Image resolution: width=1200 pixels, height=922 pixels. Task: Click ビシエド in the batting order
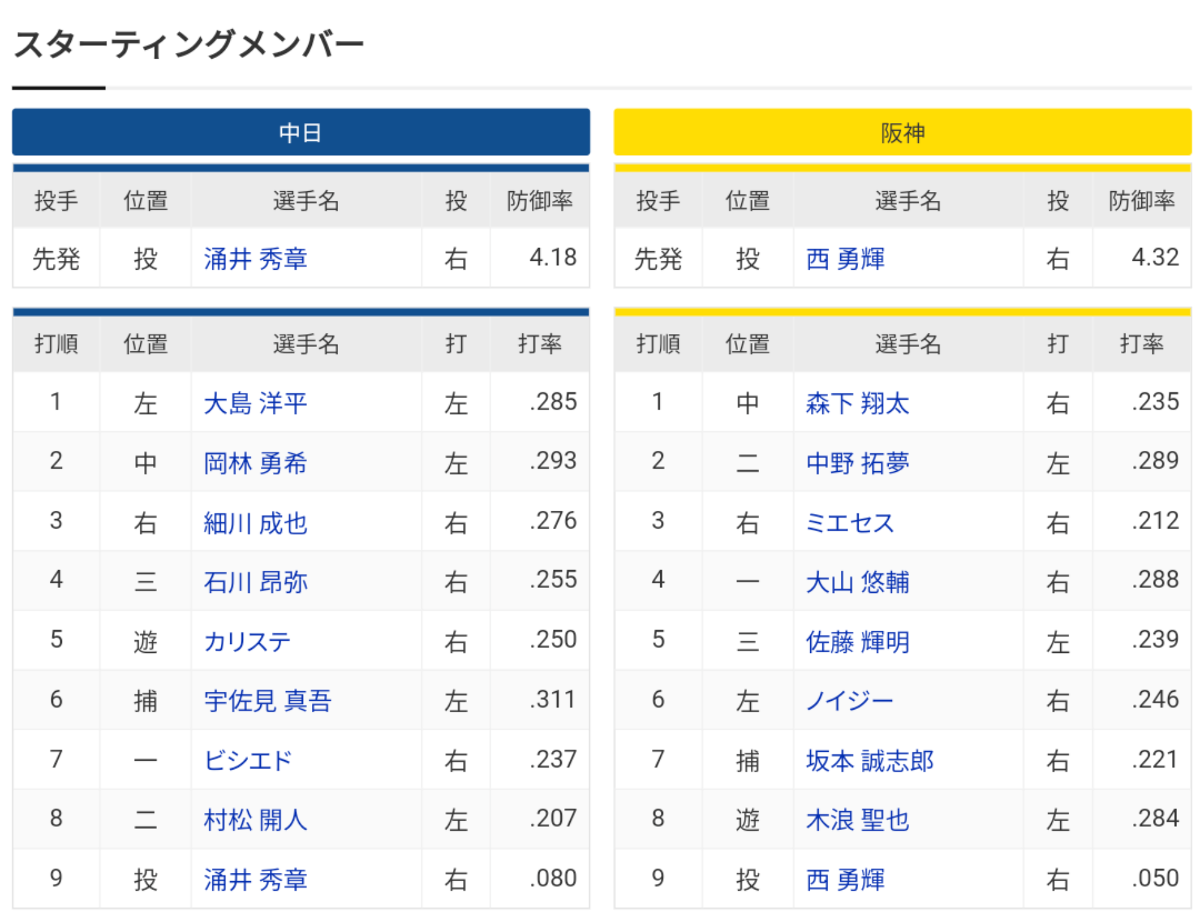pyautogui.click(x=248, y=760)
